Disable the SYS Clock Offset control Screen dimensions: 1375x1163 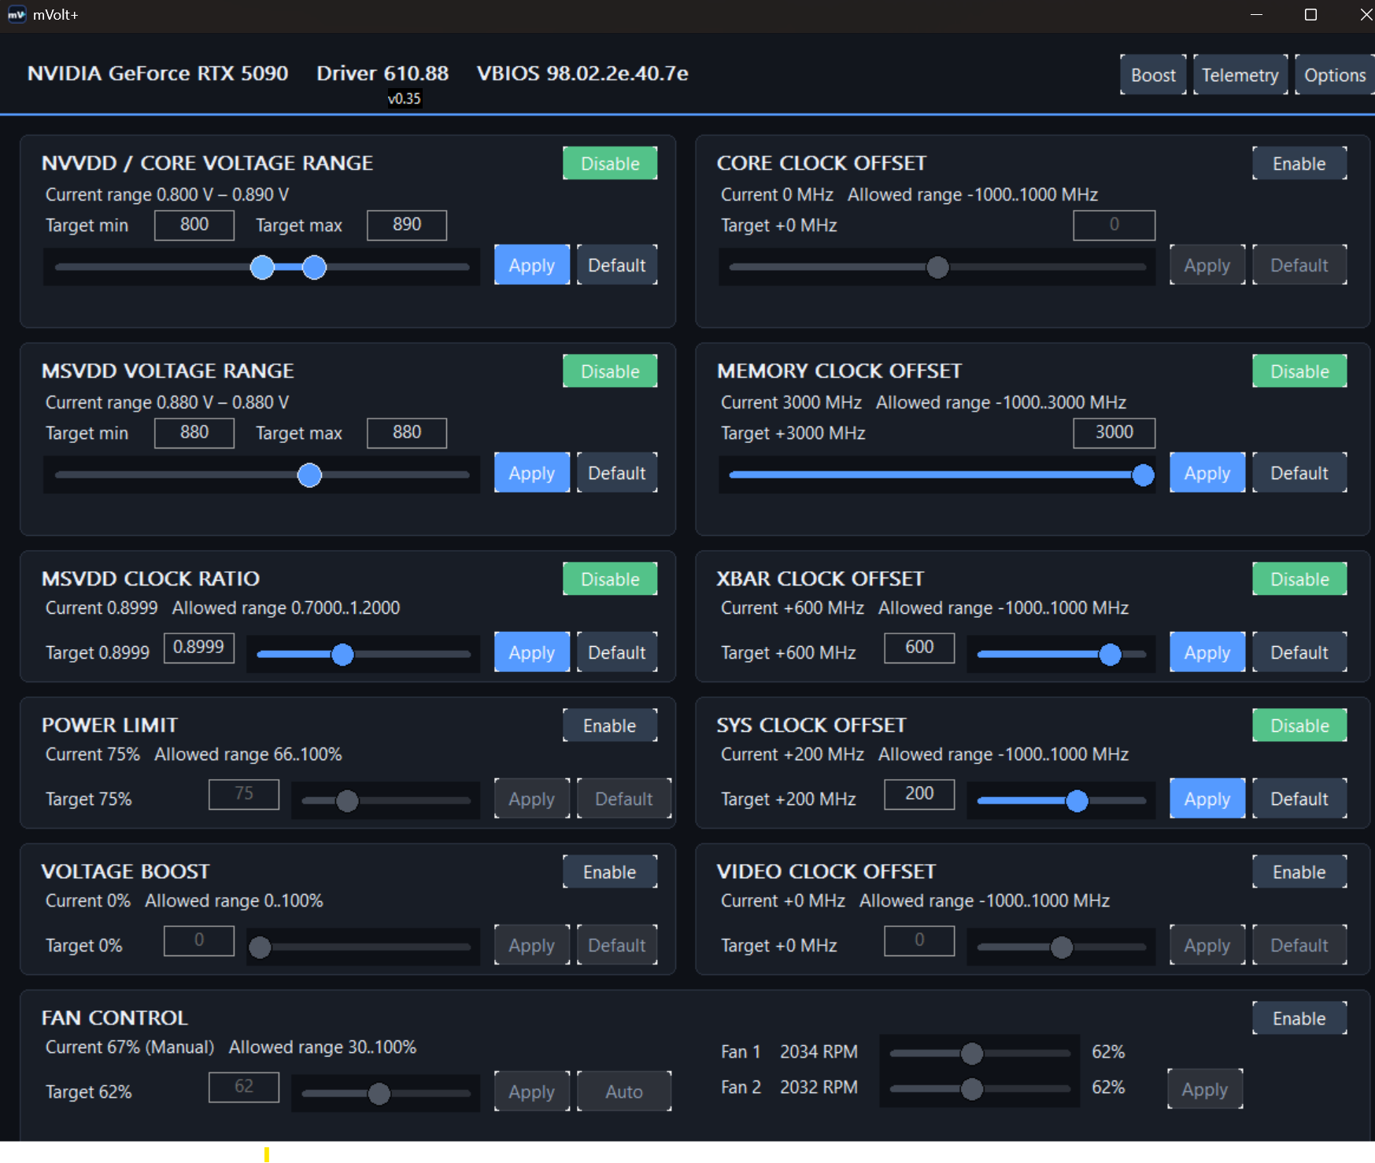pyautogui.click(x=1299, y=725)
